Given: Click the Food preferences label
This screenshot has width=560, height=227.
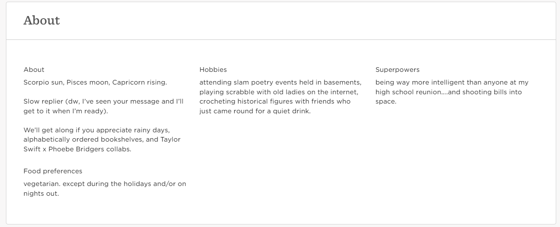Looking at the screenshot, I should [x=53, y=171].
